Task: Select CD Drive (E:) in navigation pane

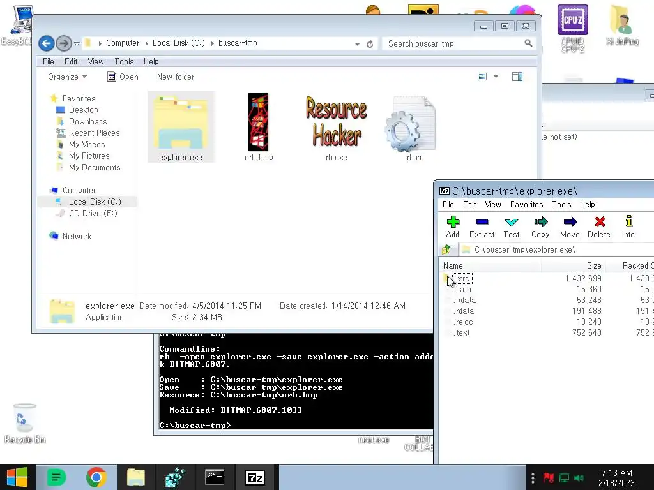Action: pos(93,213)
